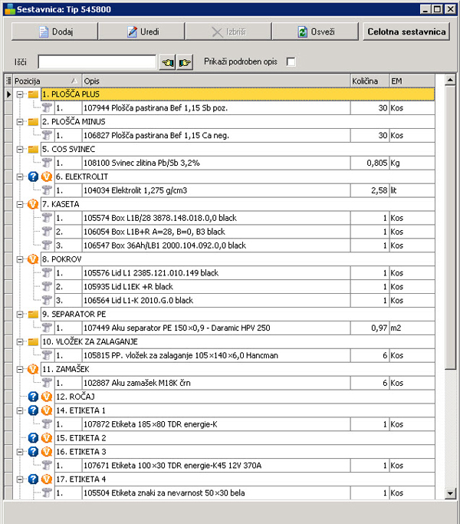
Task: Collapse the 2. PLOŠČA MINUS node
Action: pos(20,122)
